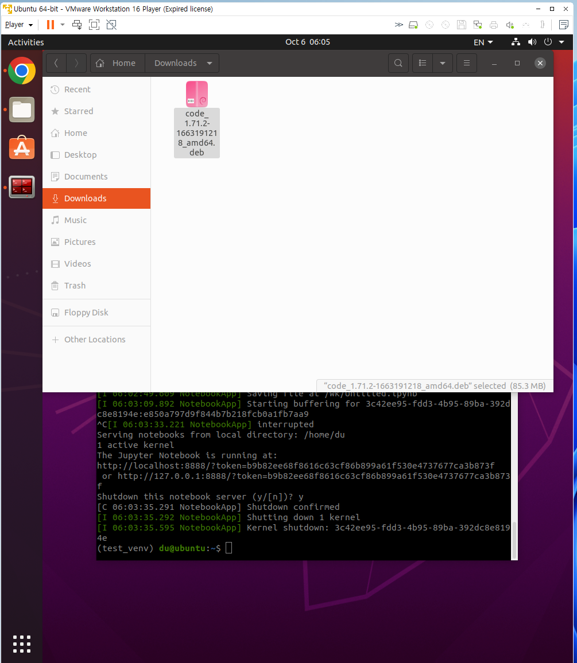Click the VMware sound card icon
577x663 pixels.
click(x=510, y=25)
